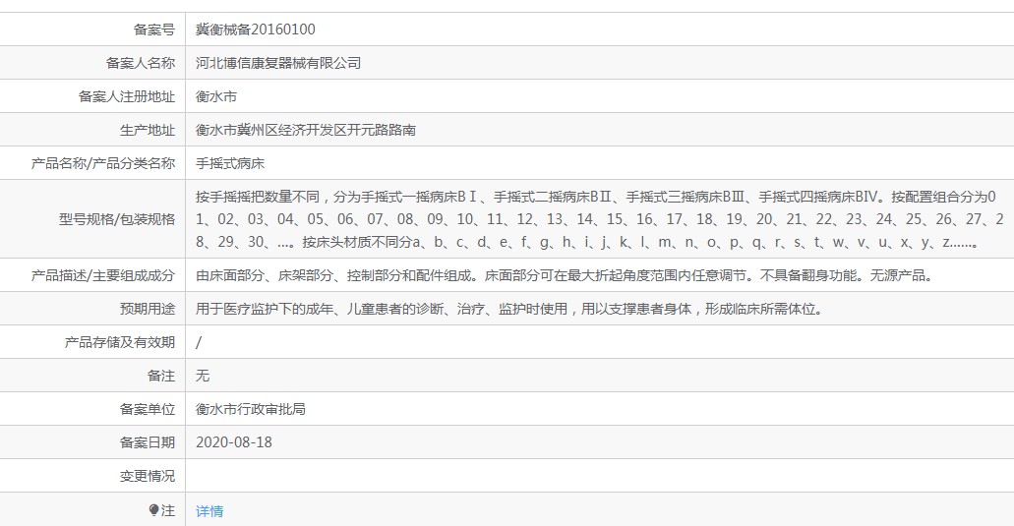The height and width of the screenshot is (526, 1014).
Task: Click the 备案人注册地址 value 衡水市
Action: pos(216,96)
